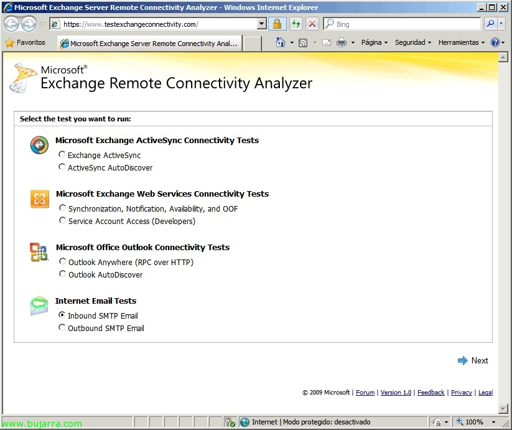Click Next to continue
The image size is (512, 430).
click(x=473, y=360)
